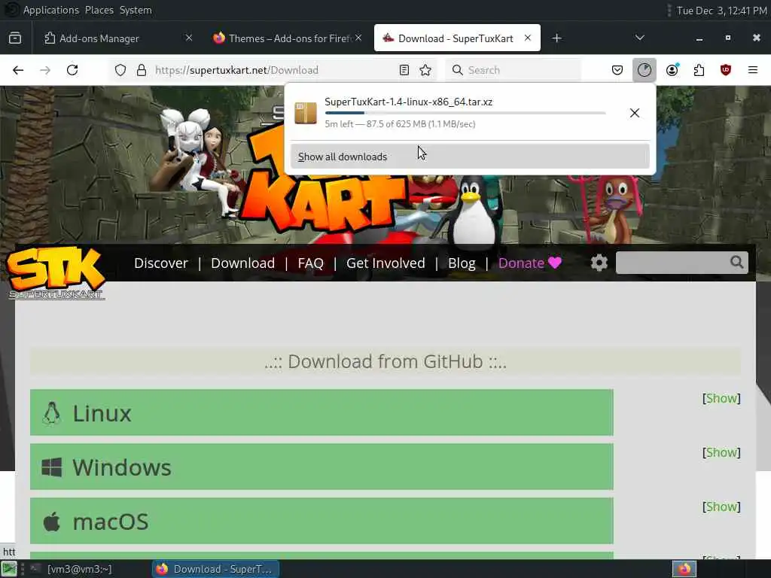
Task: Go back with the back arrow
Action: (x=18, y=70)
